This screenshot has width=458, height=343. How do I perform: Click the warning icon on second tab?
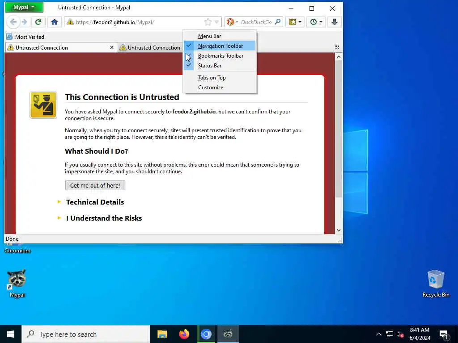123,47
